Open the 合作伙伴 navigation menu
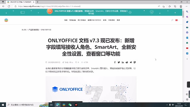Image resolution: width=190 pixels, height=107 pixels. click(112, 20)
